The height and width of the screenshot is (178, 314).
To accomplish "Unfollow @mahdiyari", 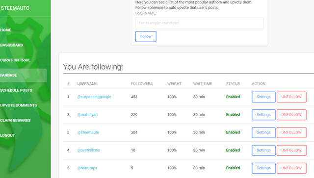I will 291,115.
